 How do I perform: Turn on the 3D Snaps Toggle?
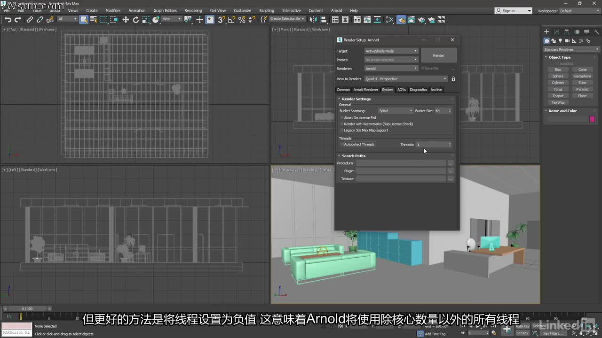point(222,20)
